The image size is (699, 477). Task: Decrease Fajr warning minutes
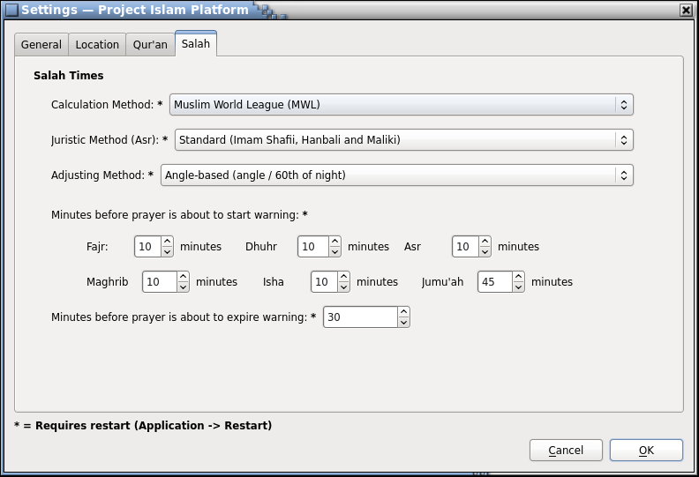coord(167,251)
